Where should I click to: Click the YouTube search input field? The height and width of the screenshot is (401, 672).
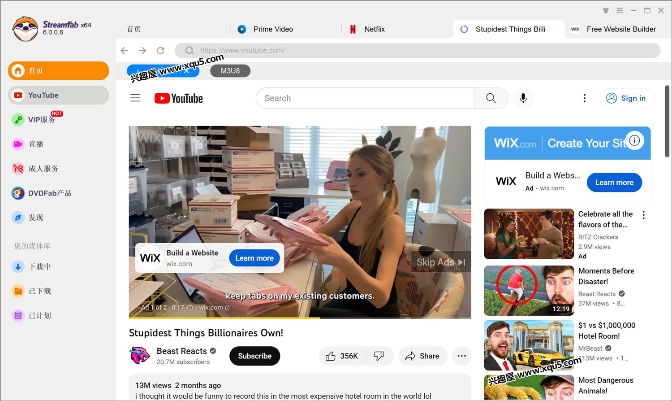[x=365, y=98]
